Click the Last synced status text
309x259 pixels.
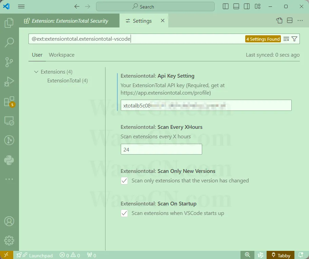[x=273, y=55]
